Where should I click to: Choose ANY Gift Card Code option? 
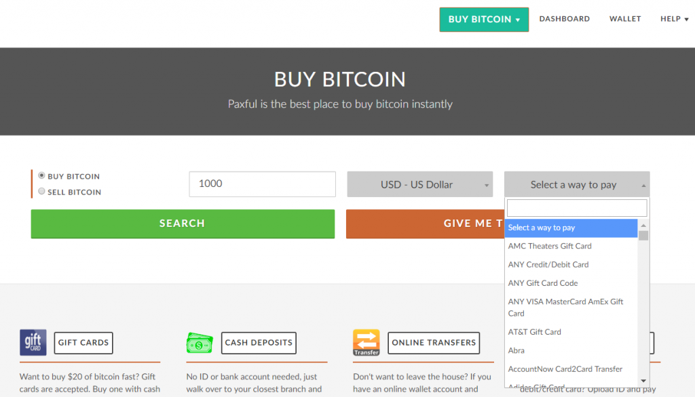571,283
